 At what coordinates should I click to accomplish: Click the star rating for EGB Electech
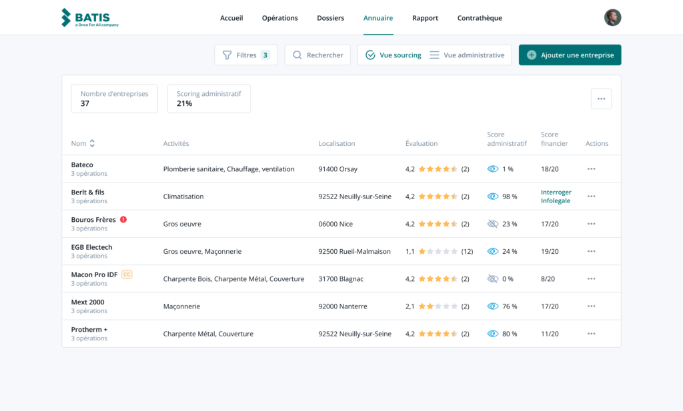[x=438, y=251]
